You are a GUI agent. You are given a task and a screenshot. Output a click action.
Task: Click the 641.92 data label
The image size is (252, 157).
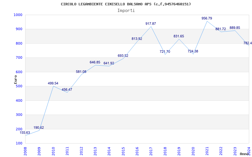(109, 63)
